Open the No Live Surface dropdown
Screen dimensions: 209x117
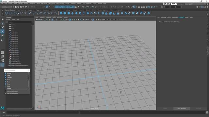(x=104, y=7)
